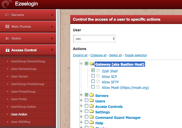
Task: Select the User-Action submenu item
Action: tap(28, 114)
